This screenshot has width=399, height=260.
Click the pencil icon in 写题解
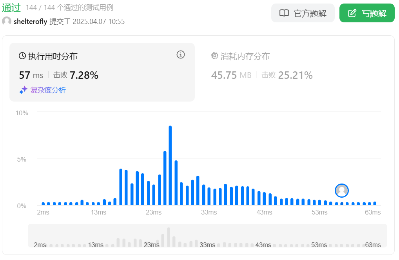(x=352, y=13)
